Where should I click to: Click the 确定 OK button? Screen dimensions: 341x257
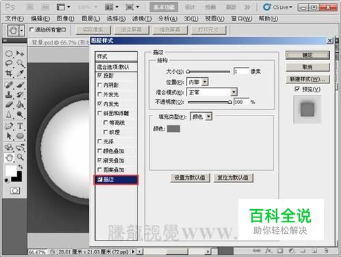tap(308, 55)
